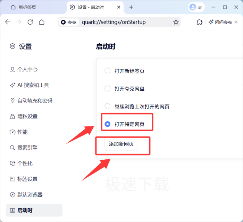Image resolution: width=243 pixels, height=222 pixels.
Task: Open 默认浏览器 settings section
Action: coord(30,195)
